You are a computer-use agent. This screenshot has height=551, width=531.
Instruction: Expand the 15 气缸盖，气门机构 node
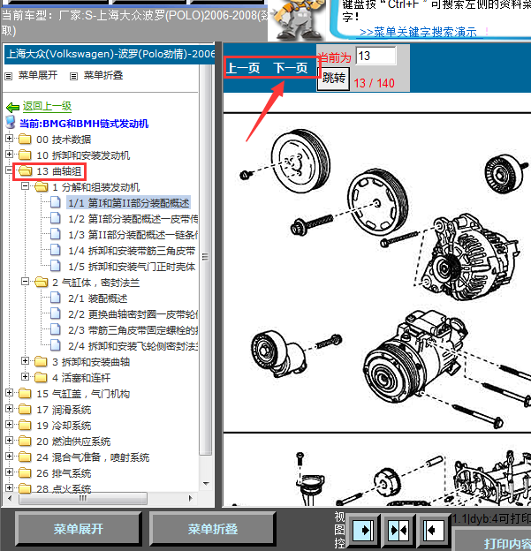tap(10, 393)
